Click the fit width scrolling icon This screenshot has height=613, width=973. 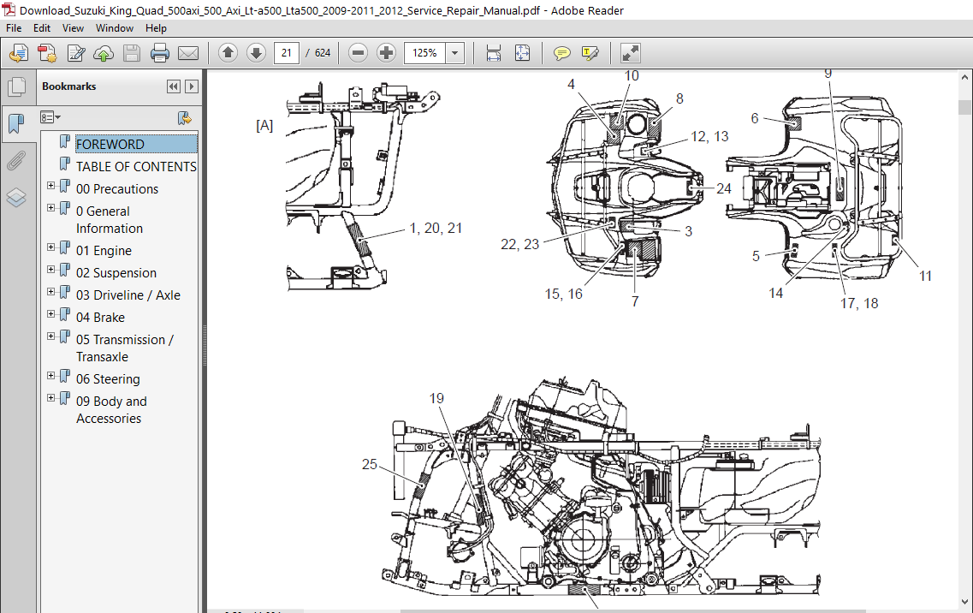493,53
